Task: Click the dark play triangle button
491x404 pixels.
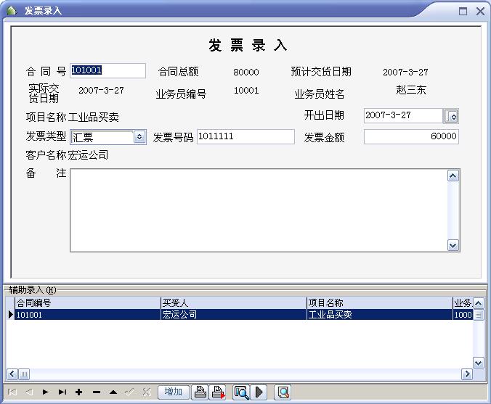Action: (x=259, y=392)
